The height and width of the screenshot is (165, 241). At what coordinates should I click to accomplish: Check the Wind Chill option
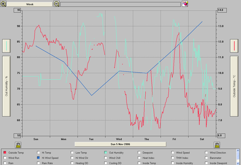click(x=106, y=158)
